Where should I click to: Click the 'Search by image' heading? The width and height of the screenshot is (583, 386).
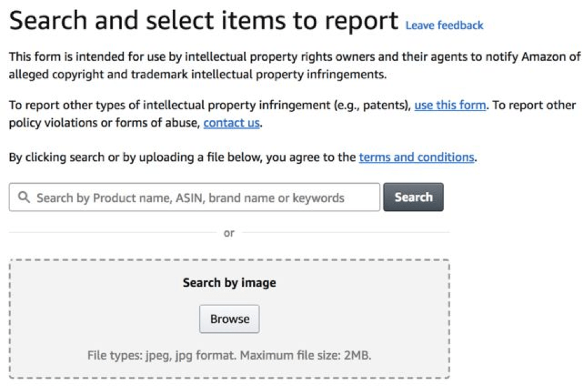(230, 283)
